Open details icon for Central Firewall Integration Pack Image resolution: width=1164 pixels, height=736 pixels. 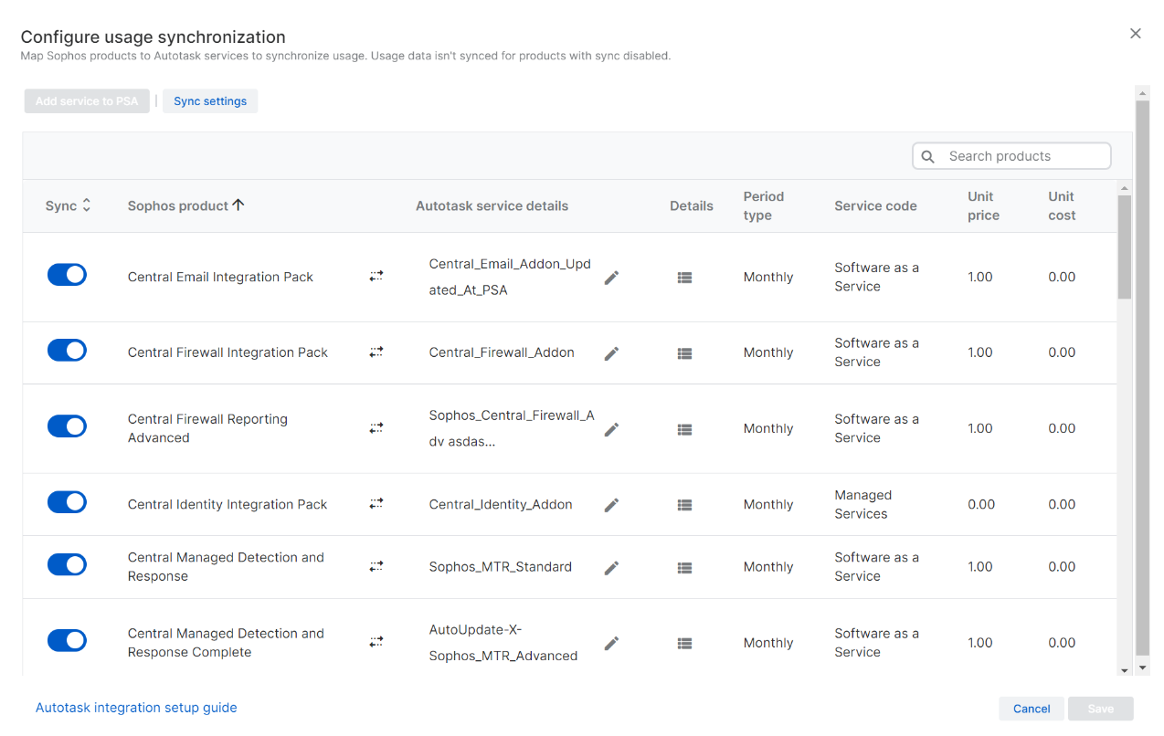pos(684,353)
